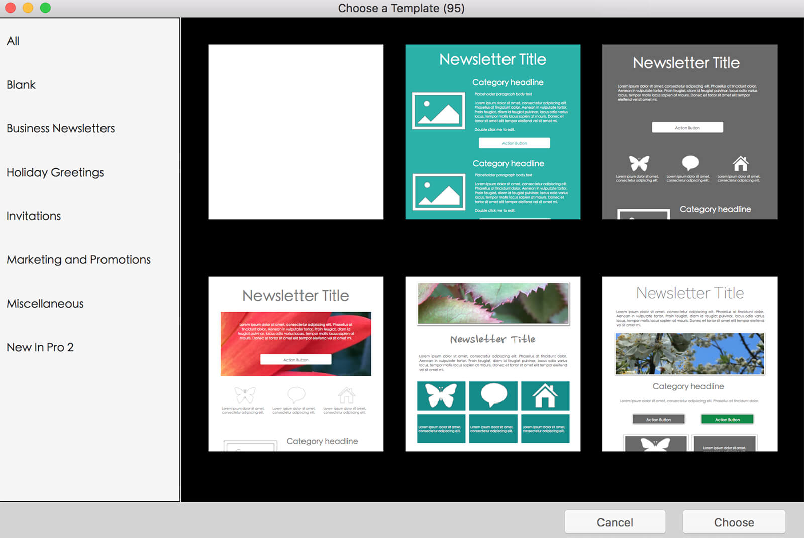Select the white blossom photo template

pyautogui.click(x=690, y=364)
